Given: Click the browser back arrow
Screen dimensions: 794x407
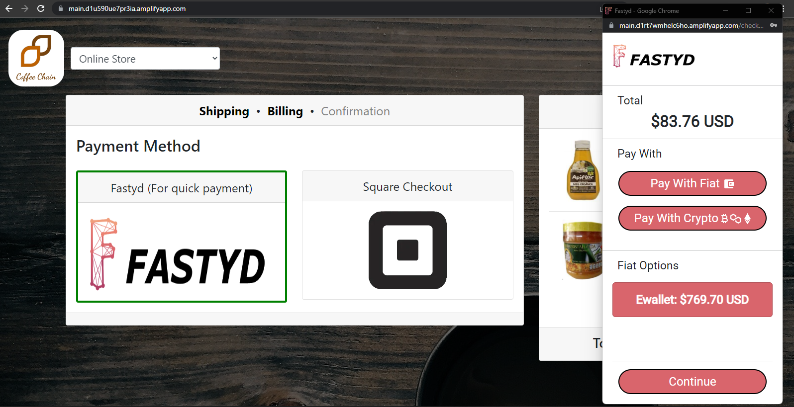Looking at the screenshot, I should [x=9, y=8].
